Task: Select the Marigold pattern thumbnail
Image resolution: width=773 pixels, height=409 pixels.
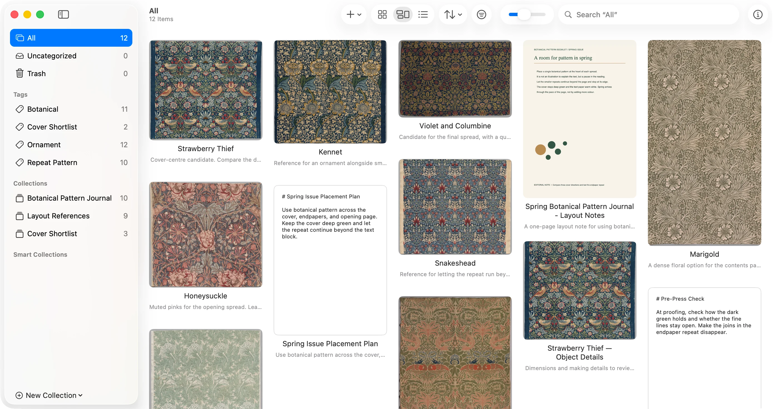Action: click(x=704, y=143)
